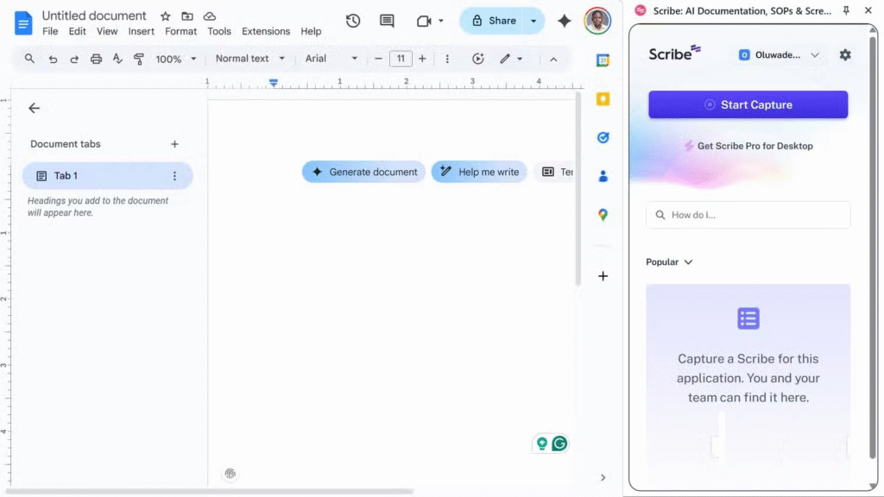
Task: Open the comments icon in header
Action: coord(387,21)
